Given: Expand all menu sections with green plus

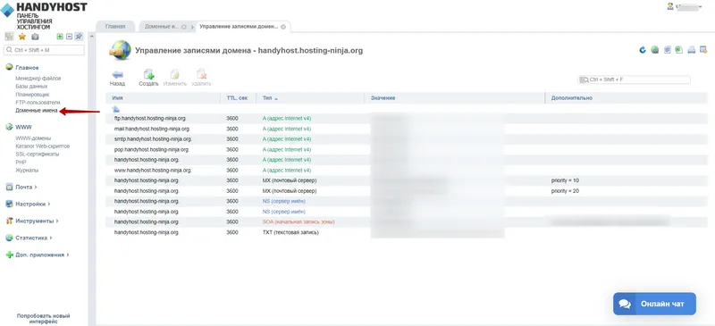Looking at the screenshot, I should coord(60,37).
